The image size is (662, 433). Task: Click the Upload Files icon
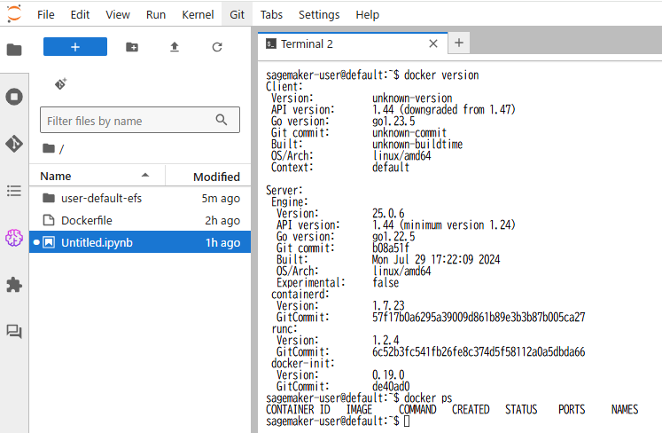pyautogui.click(x=175, y=47)
